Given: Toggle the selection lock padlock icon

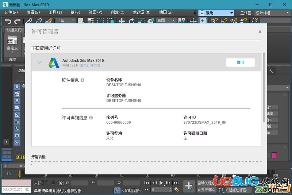Looking at the screenshot, I should (x=53, y=183).
